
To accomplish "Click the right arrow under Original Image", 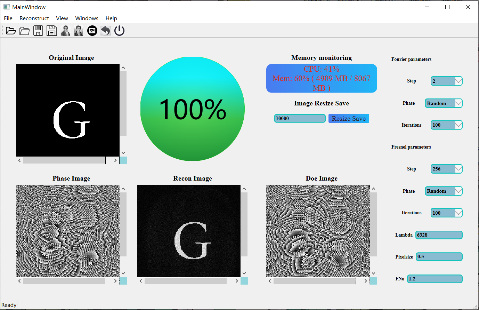I will [116, 160].
